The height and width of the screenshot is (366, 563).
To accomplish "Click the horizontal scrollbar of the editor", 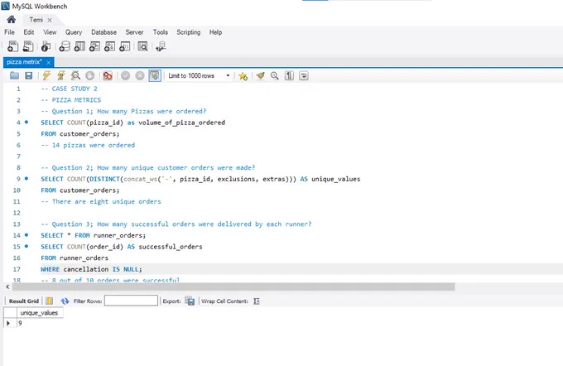I will click(233, 287).
